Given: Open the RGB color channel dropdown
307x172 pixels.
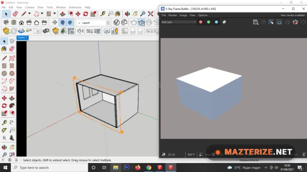Looking at the screenshot, I should (x=179, y=22).
